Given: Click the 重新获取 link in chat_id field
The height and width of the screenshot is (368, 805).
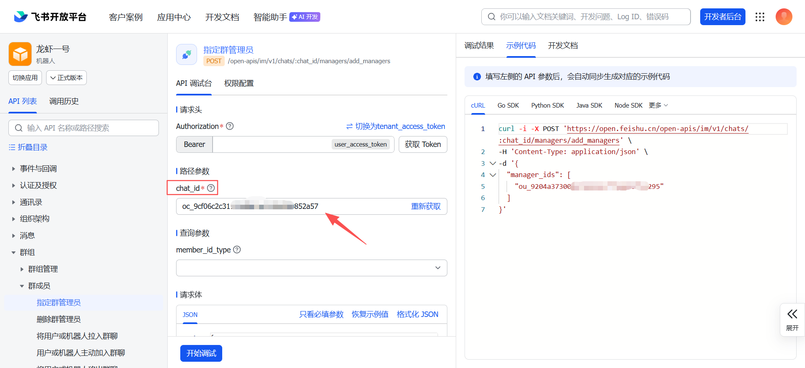Looking at the screenshot, I should 426,206.
